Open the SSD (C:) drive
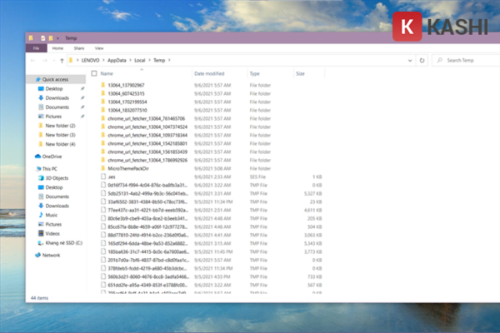Viewport: 500px width, 333px height. pyautogui.click(x=64, y=243)
